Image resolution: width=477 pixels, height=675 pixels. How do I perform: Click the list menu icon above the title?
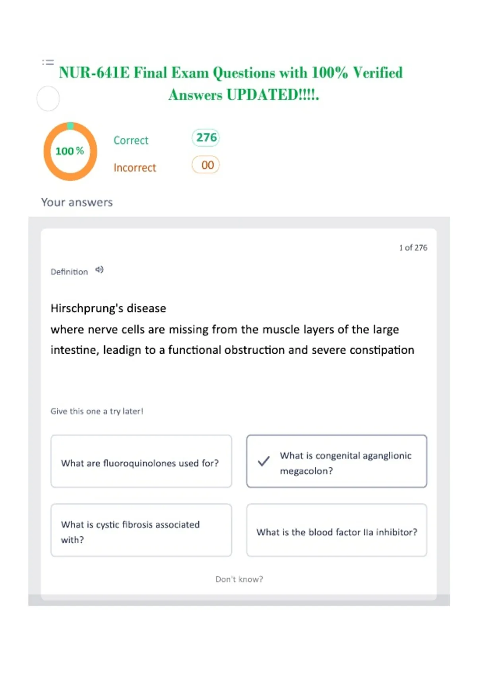pos(48,62)
